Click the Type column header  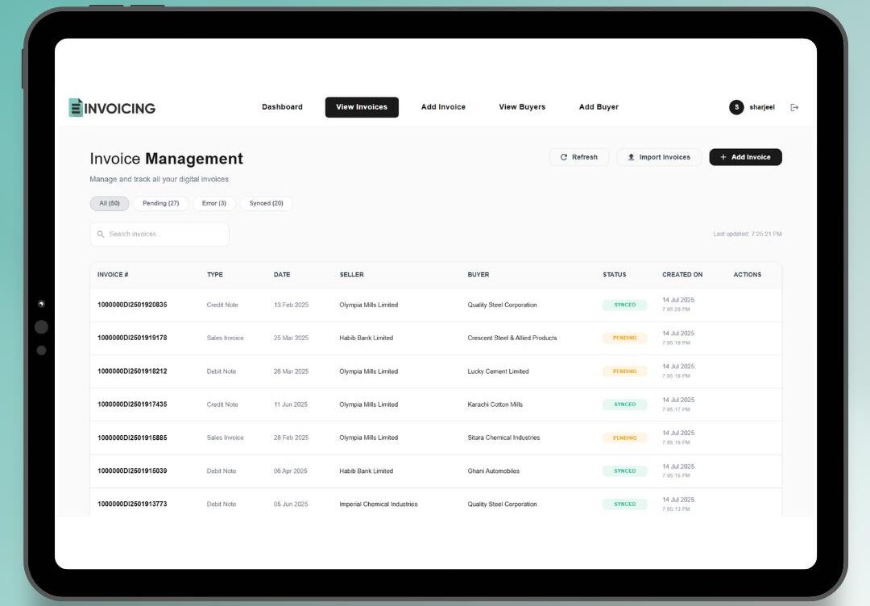(x=215, y=275)
